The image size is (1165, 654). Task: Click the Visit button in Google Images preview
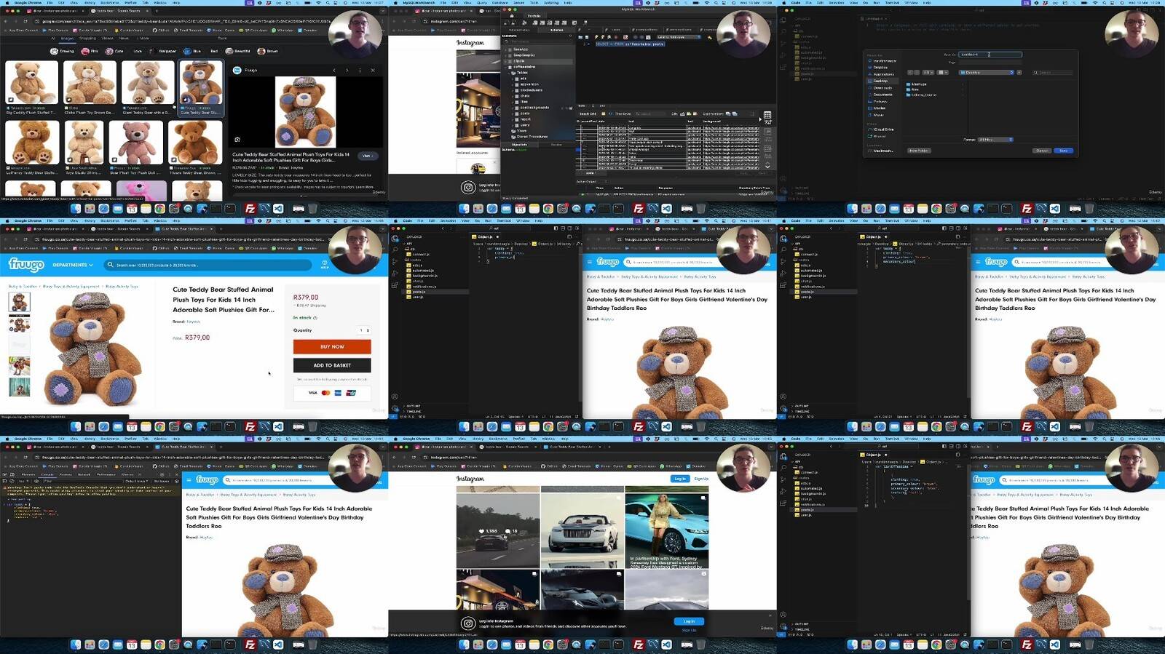(x=368, y=156)
